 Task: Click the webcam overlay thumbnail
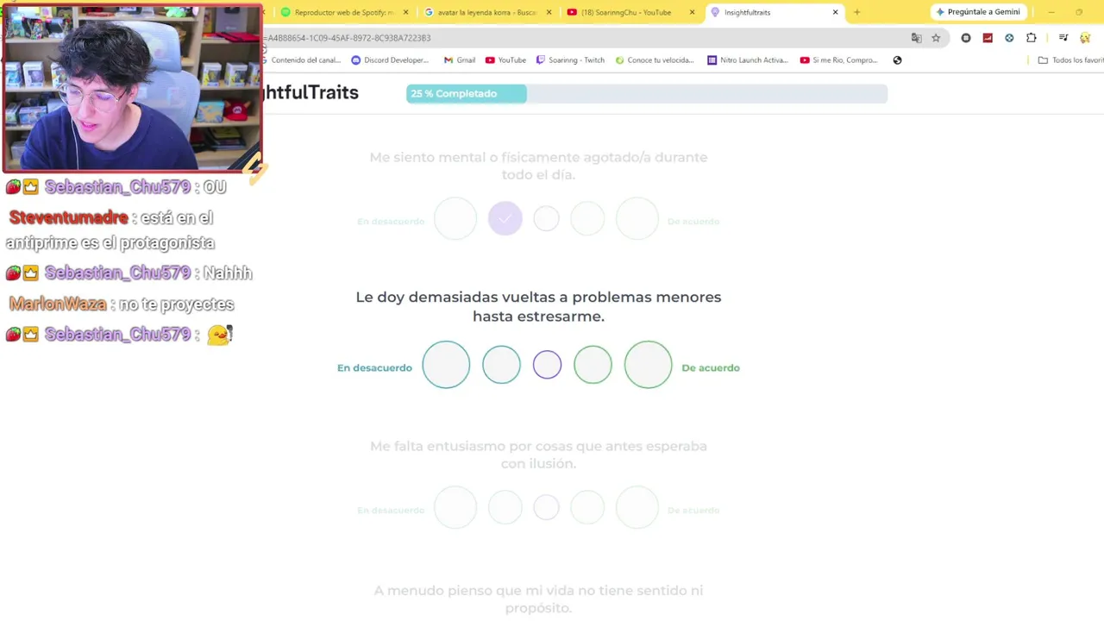click(132, 88)
